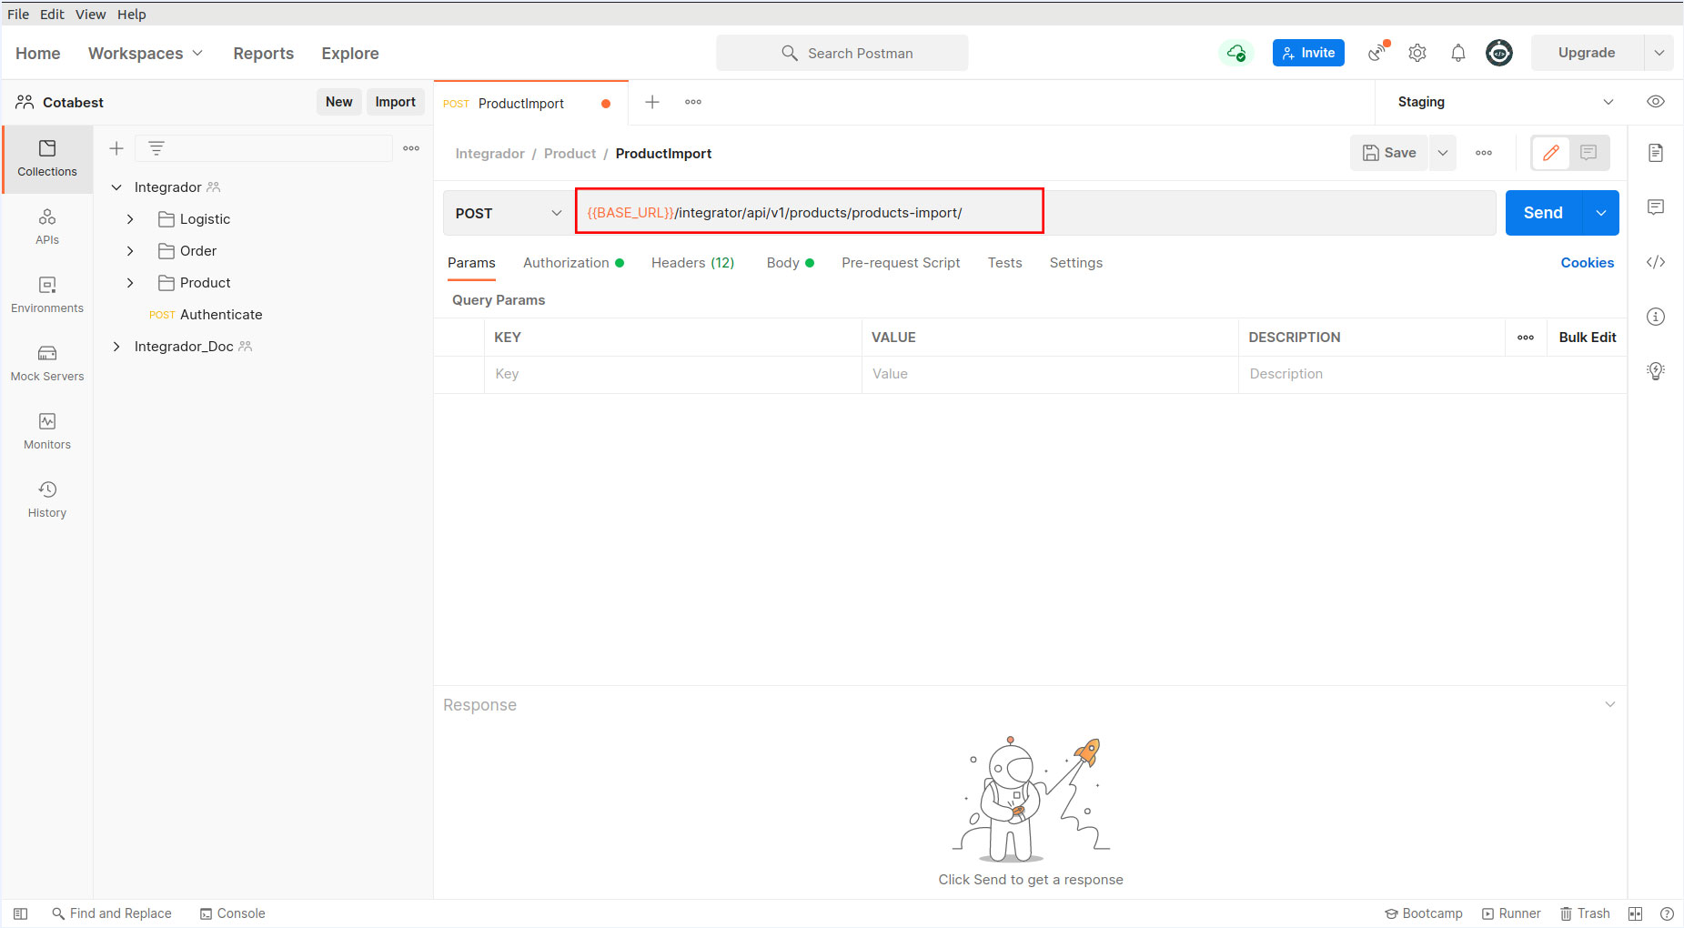Open the Workspaces dropdown
This screenshot has height=928, width=1684.
point(146,54)
